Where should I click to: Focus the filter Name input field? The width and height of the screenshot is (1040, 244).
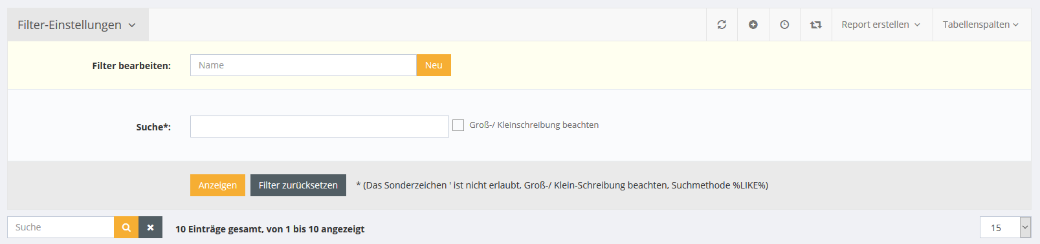(x=303, y=65)
